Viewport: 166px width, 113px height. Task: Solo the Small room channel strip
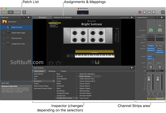tap(162, 94)
